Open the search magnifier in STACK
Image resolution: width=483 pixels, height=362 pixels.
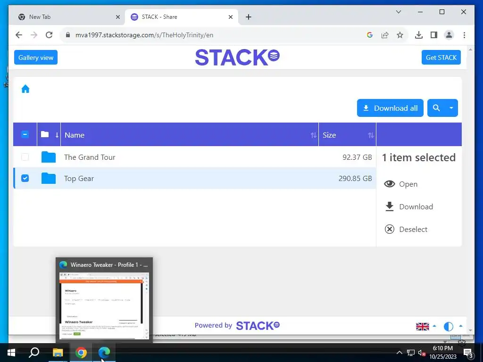436,108
